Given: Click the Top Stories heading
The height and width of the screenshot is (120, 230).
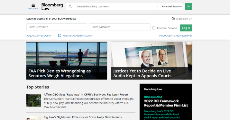Looking at the screenshot, I should [38, 87].
